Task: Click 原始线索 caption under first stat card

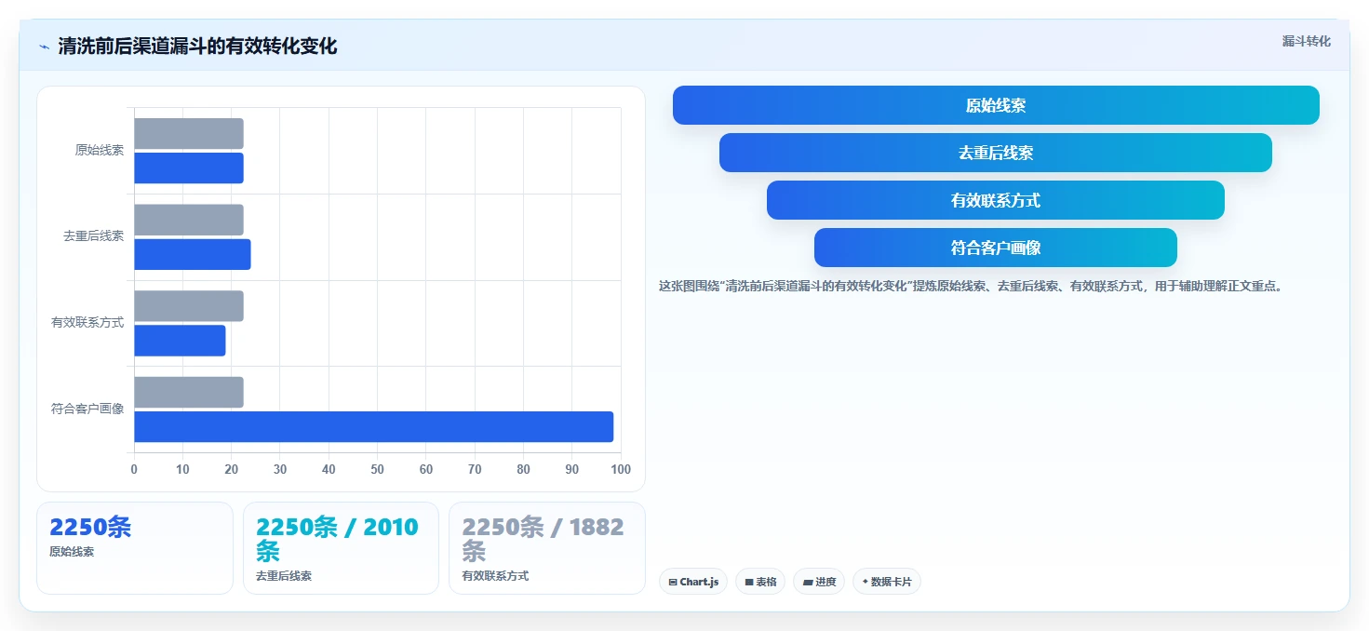Action: pyautogui.click(x=72, y=552)
